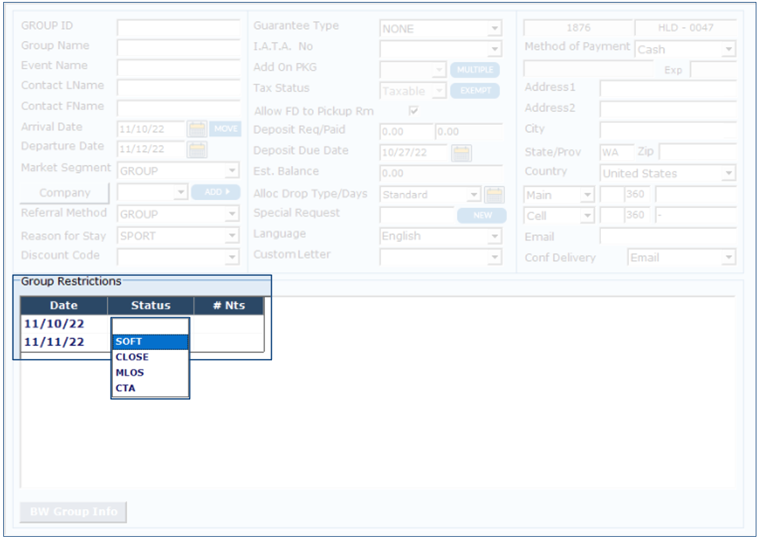Open the Language dropdown
The height and width of the screenshot is (540, 759).
click(494, 237)
